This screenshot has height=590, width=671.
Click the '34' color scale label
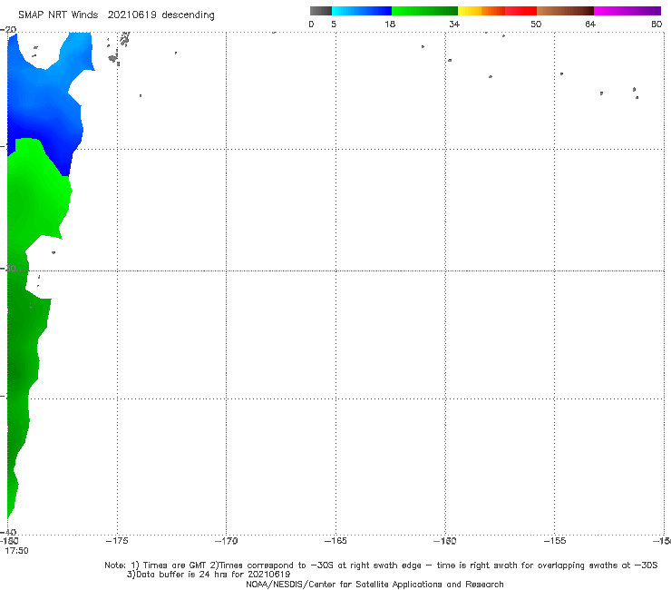click(454, 24)
